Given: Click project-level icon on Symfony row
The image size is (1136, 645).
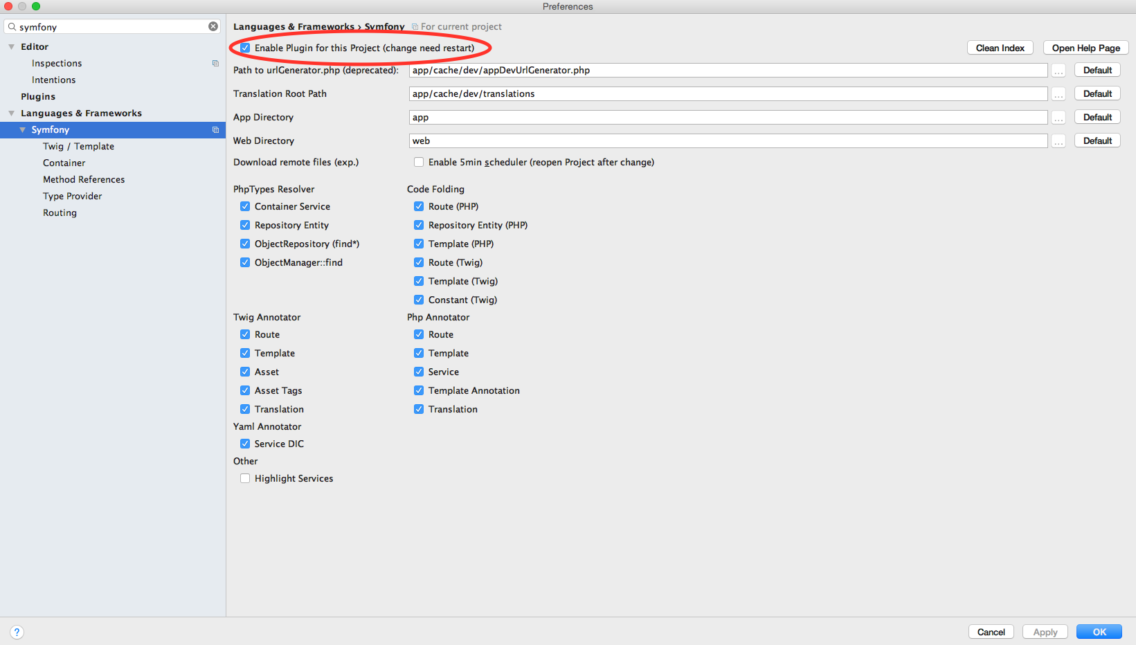Looking at the screenshot, I should [215, 129].
